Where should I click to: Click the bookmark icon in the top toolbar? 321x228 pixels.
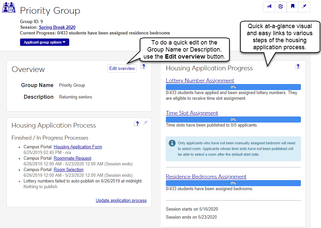pyautogui.click(x=293, y=7)
